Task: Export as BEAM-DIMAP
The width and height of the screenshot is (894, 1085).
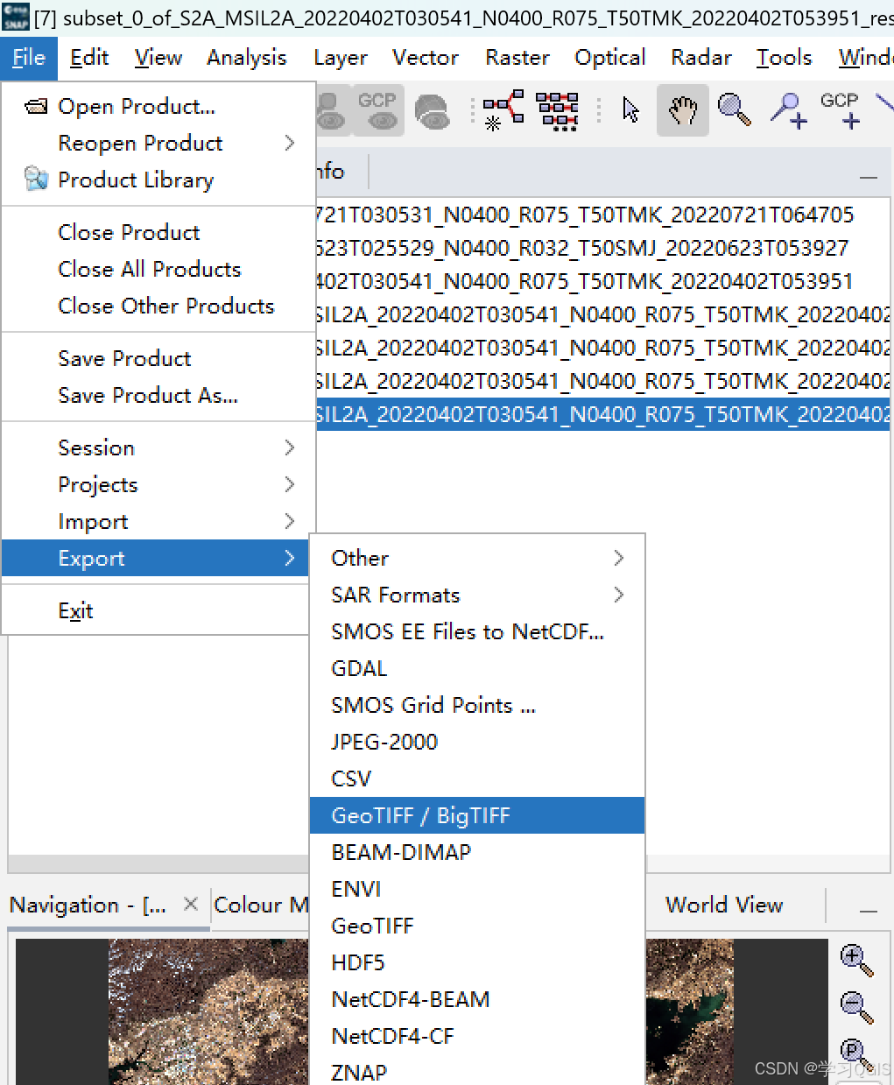Action: point(477,852)
